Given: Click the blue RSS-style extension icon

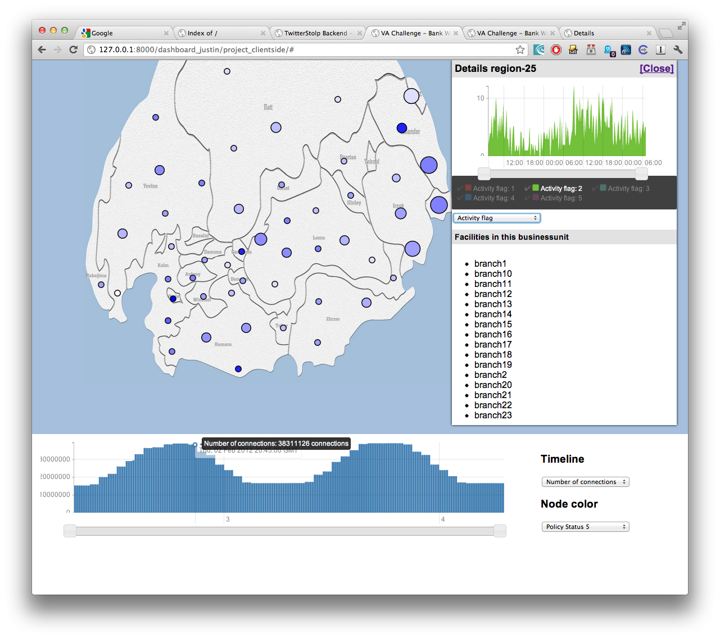Looking at the screenshot, I should (626, 49).
